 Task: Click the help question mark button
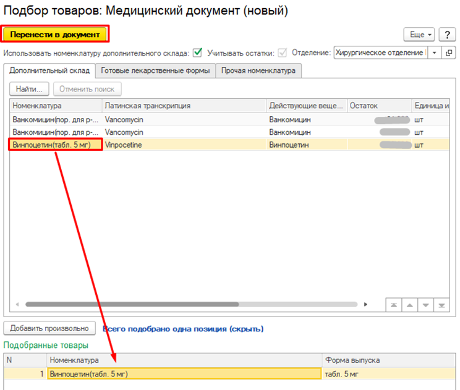(446, 34)
